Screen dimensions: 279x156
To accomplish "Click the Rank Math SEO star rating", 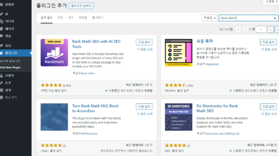I will pos(51,85).
